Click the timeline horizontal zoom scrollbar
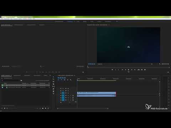Screen dimensions: 171x128 tap(83, 108)
